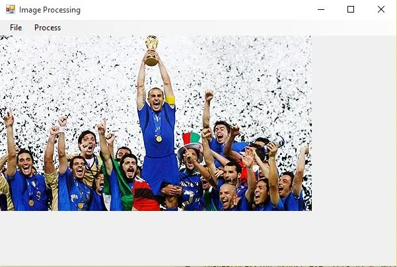
Task: Click the gold medal on central player
Action: tap(159, 138)
